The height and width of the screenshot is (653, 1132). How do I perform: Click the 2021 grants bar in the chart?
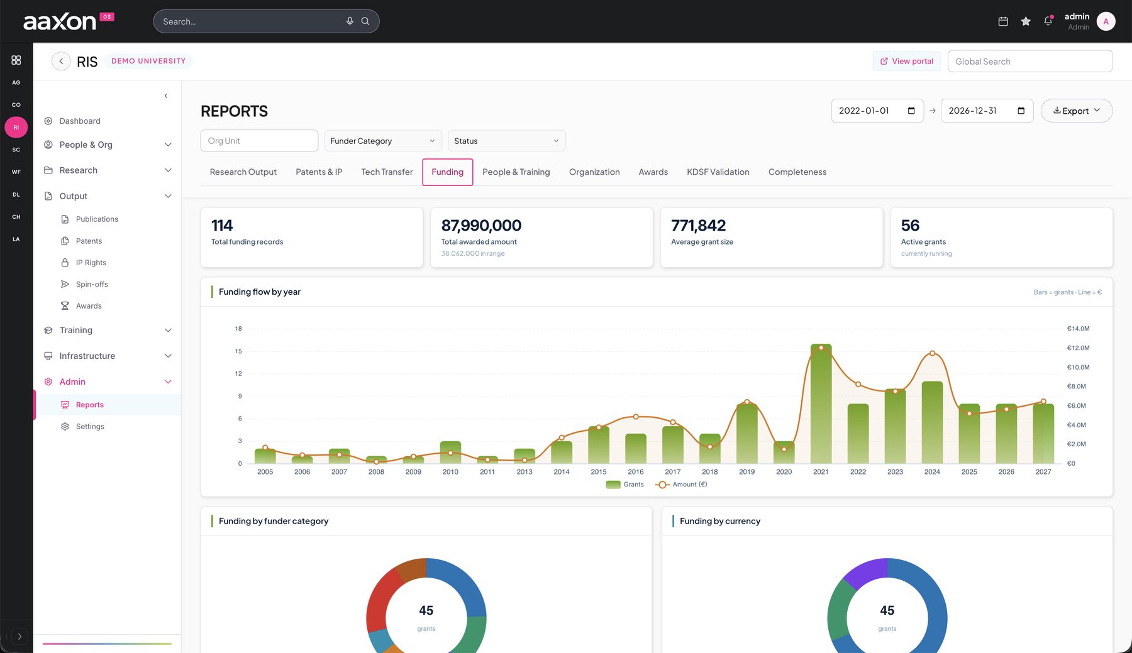coord(821,403)
